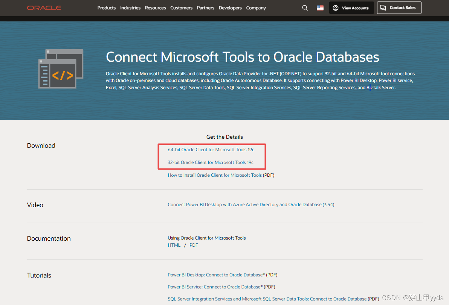Click the Oracle logo

tap(44, 8)
